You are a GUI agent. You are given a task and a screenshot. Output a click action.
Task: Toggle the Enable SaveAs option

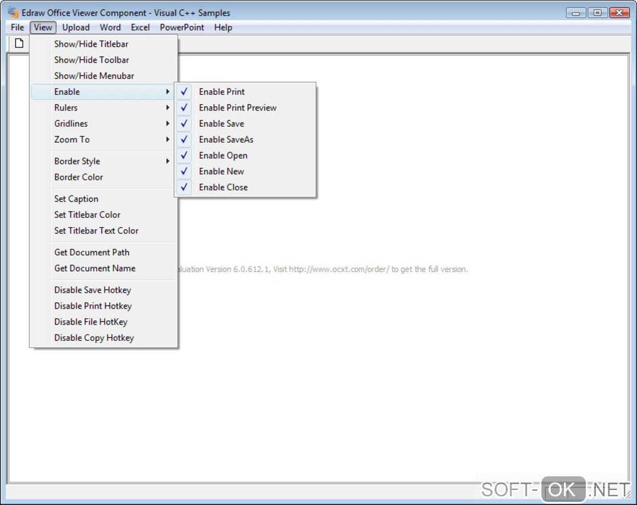click(245, 139)
